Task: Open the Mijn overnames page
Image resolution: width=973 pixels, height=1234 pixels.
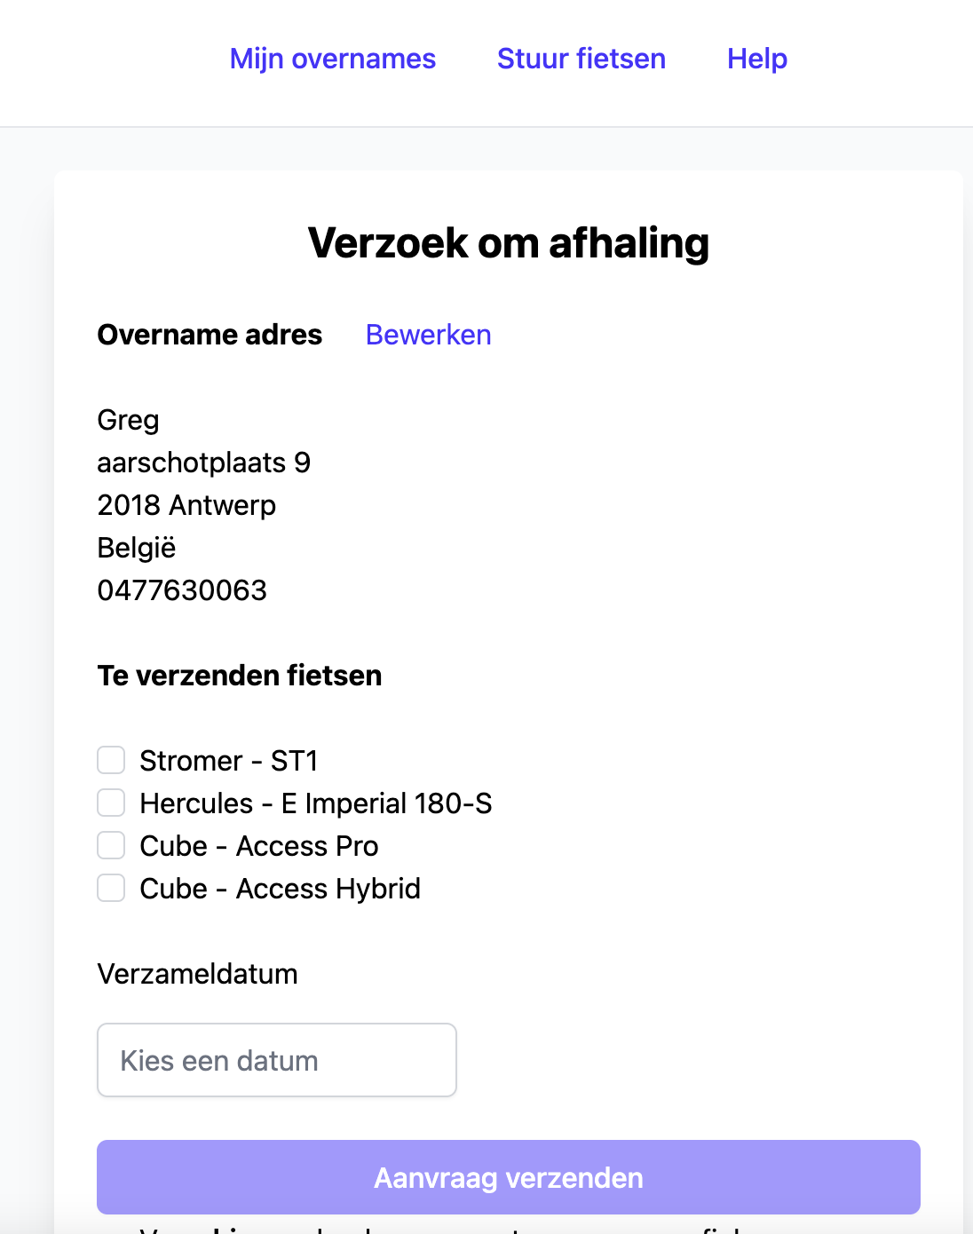Action: (x=333, y=59)
